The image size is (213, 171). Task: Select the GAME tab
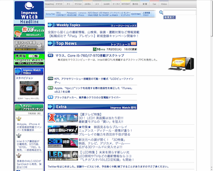pos(106,4)
